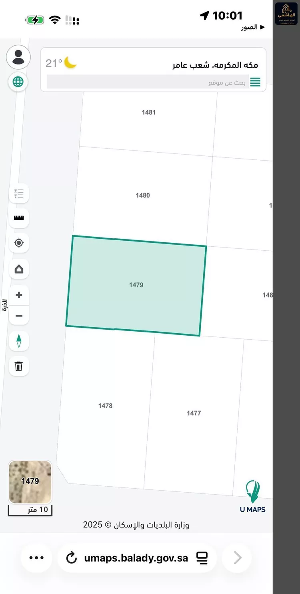Select parcel 1480 on the map
Screen dimensions: 300x594
point(143,195)
